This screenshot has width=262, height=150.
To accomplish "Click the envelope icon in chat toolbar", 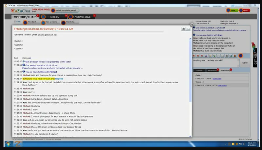I will click(x=222, y=56).
